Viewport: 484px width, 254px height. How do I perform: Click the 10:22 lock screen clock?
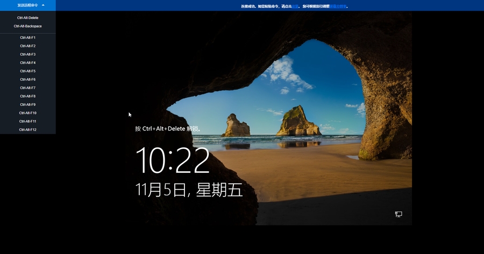(172, 160)
